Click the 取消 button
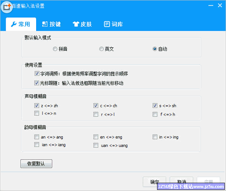Image resolution: width=226 pixels, height=191 pixels. (x=182, y=182)
